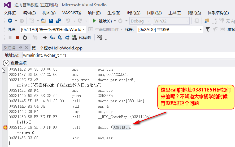Pin the Disassembly tab with pushpin
The width and height of the screenshot is (235, 147).
click(x=20, y=48)
